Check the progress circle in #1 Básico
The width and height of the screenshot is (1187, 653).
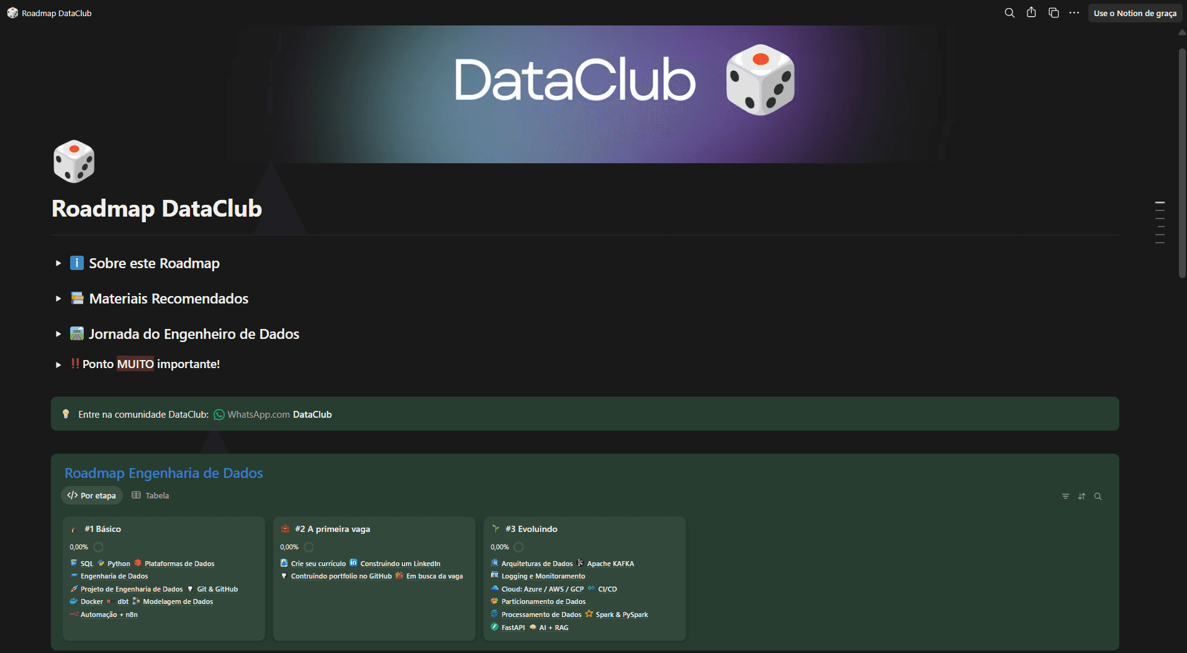98,547
